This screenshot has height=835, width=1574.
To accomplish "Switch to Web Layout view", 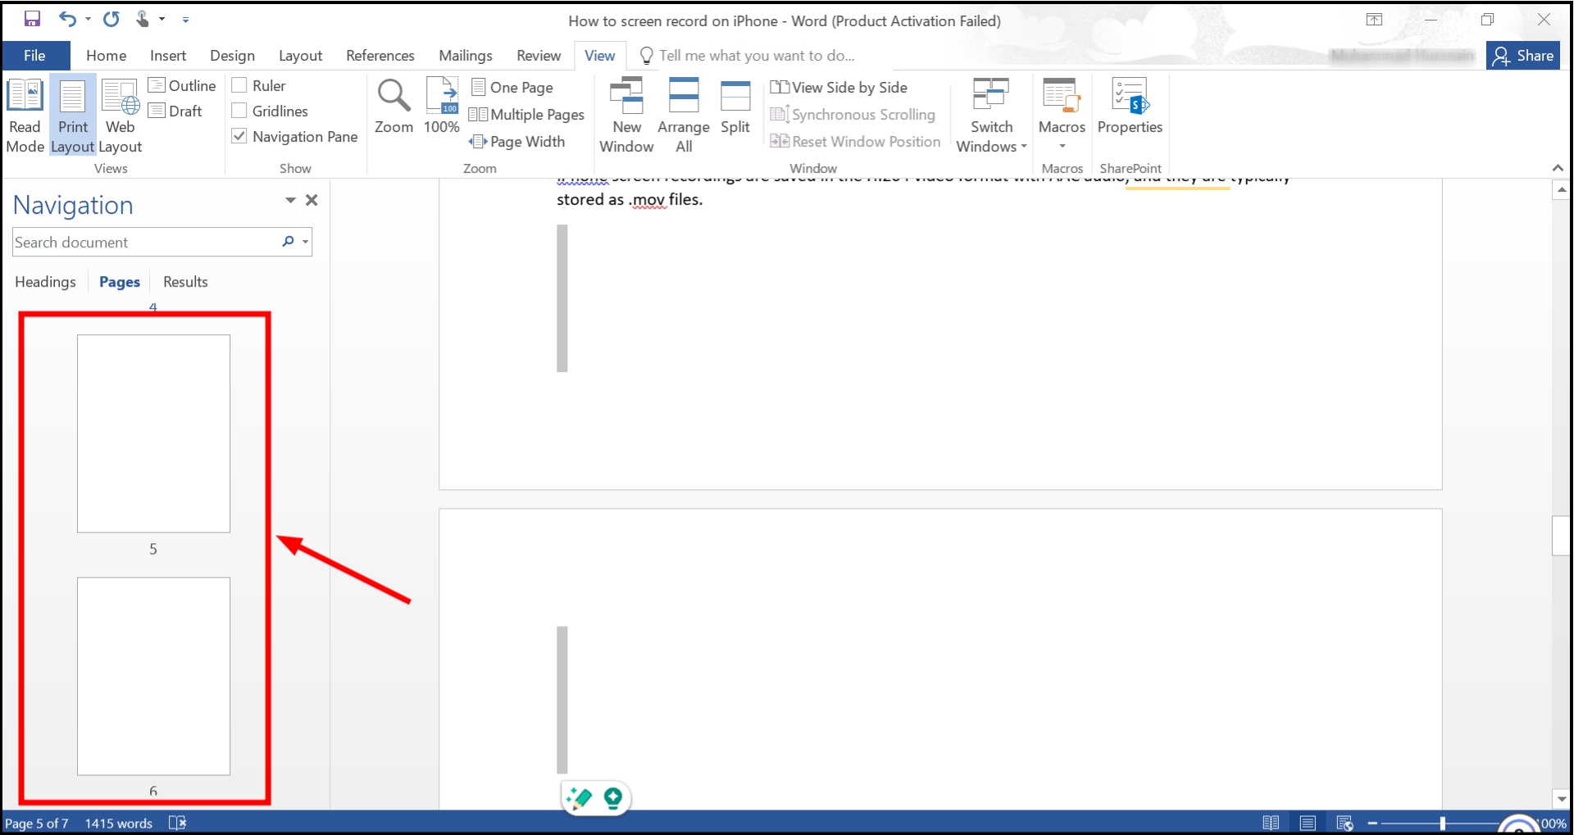I will click(x=121, y=116).
